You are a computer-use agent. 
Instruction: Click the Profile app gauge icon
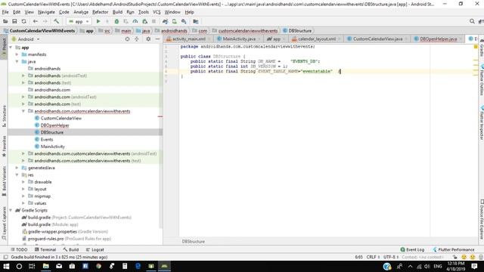point(135,21)
